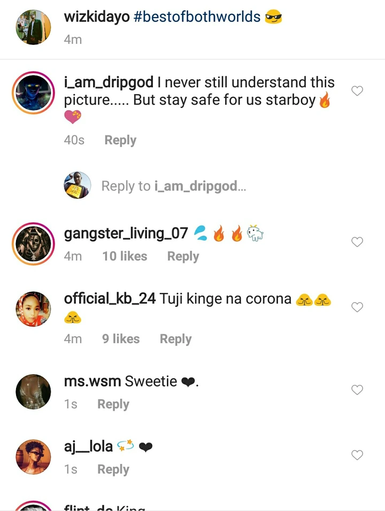Reply to gangster_living_07's comment
385x511 pixels.
pyautogui.click(x=183, y=257)
